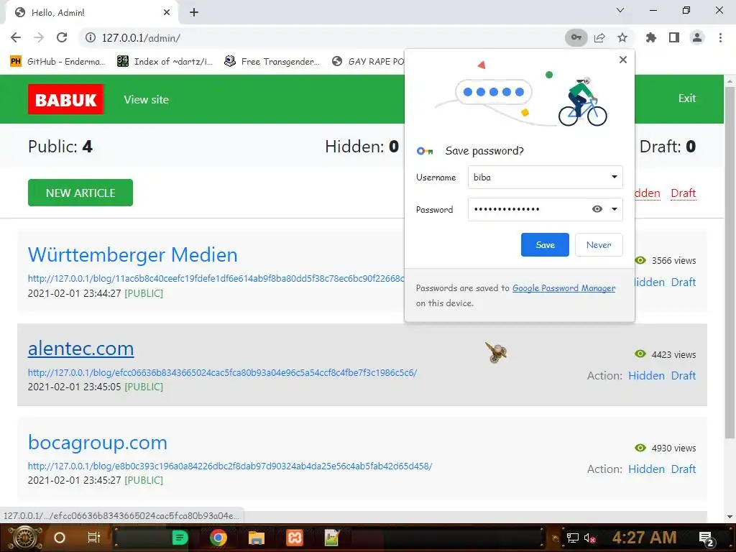This screenshot has height=552, width=736.
Task: Open Notepad++ from the taskbar
Action: pos(332,538)
